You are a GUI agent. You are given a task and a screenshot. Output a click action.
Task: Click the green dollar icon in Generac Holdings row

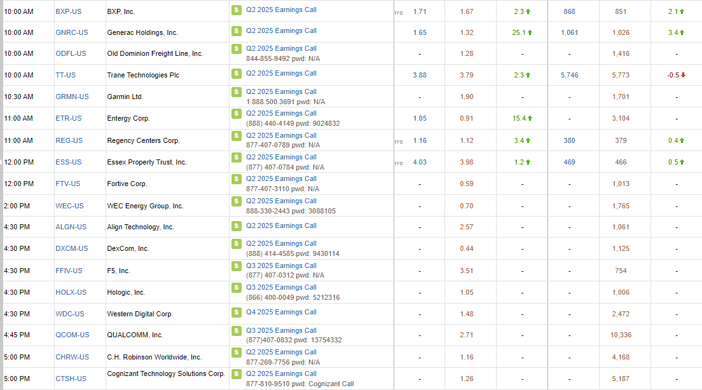point(237,31)
